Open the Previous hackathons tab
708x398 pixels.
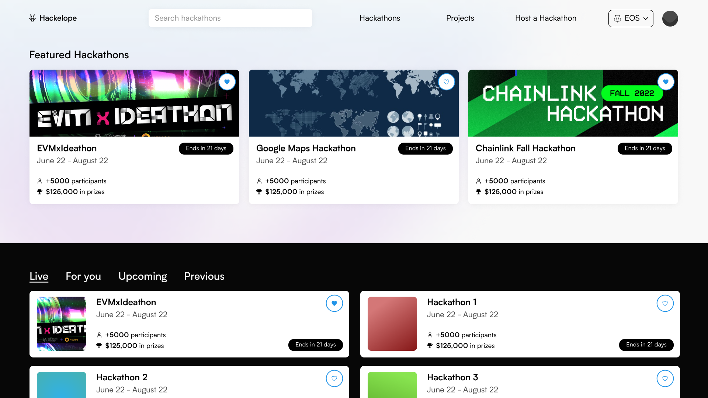[204, 276]
